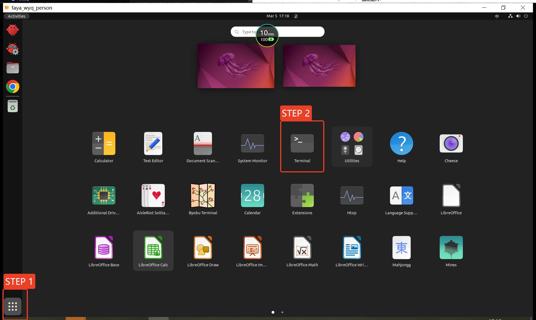Open the system power menu
The width and height of the screenshot is (536, 320).
pos(526,16)
